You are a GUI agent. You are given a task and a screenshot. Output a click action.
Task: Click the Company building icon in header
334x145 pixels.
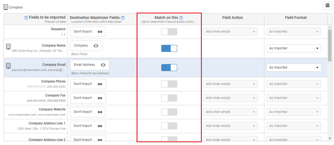pyautogui.click(x=6, y=7)
